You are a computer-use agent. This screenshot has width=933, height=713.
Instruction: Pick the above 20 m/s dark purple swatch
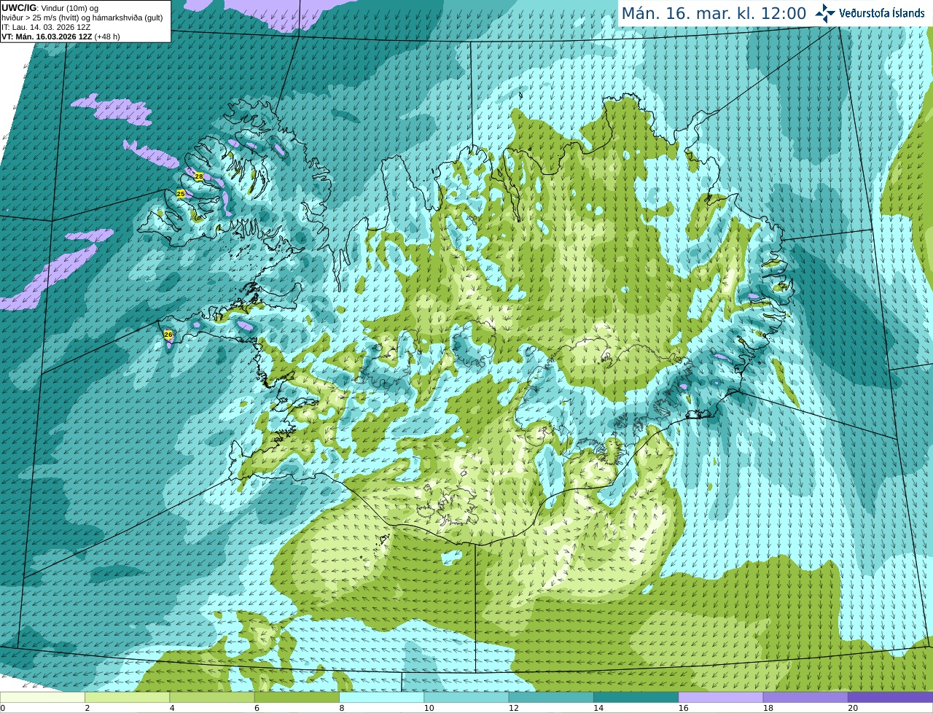pos(890,697)
